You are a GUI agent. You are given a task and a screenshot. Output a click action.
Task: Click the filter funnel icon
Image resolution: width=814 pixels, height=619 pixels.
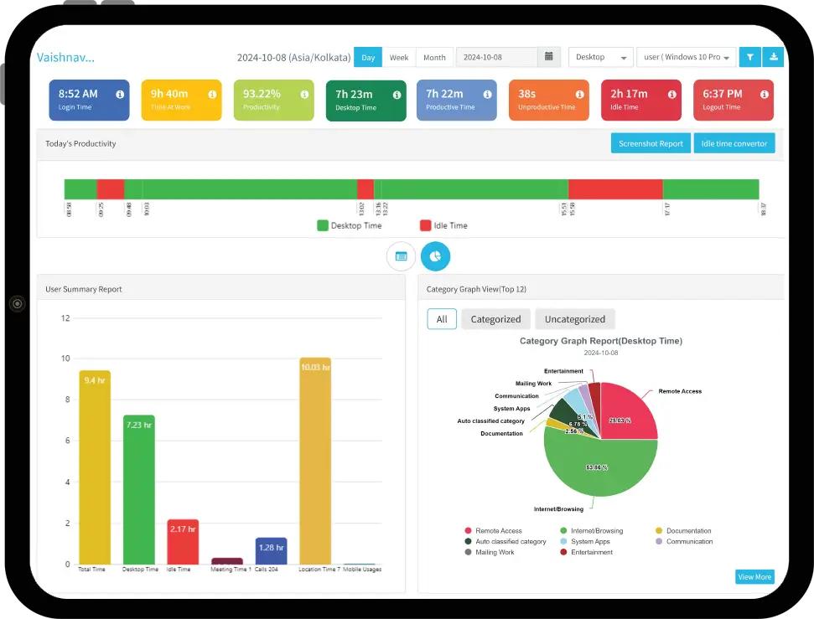[749, 56]
